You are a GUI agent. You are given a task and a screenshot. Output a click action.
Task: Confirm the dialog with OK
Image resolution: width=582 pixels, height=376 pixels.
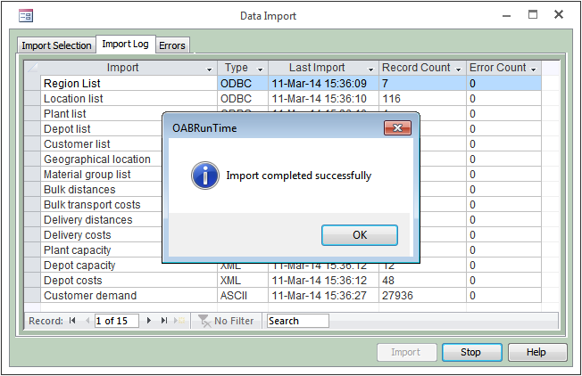coord(360,235)
